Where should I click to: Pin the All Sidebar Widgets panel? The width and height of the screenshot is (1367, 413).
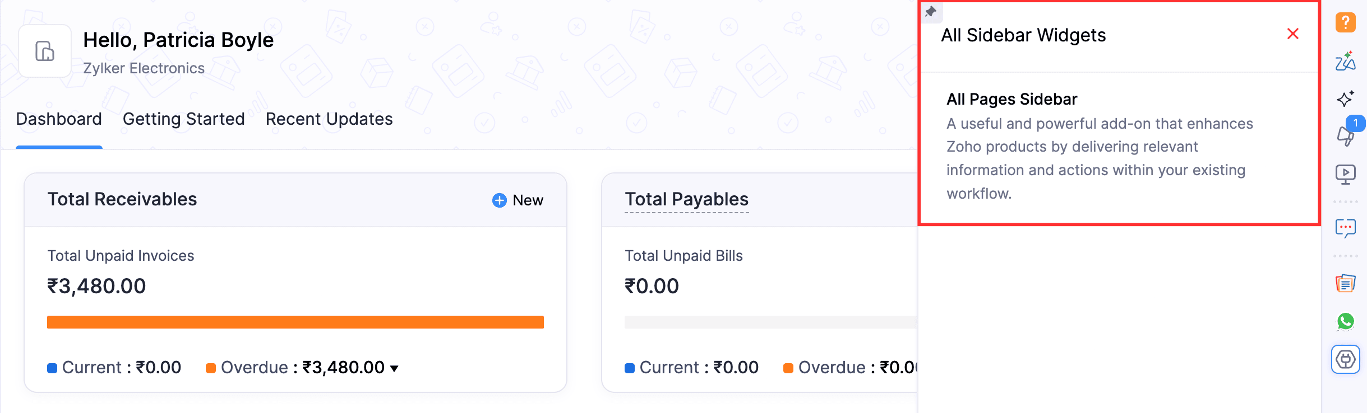coord(931,12)
